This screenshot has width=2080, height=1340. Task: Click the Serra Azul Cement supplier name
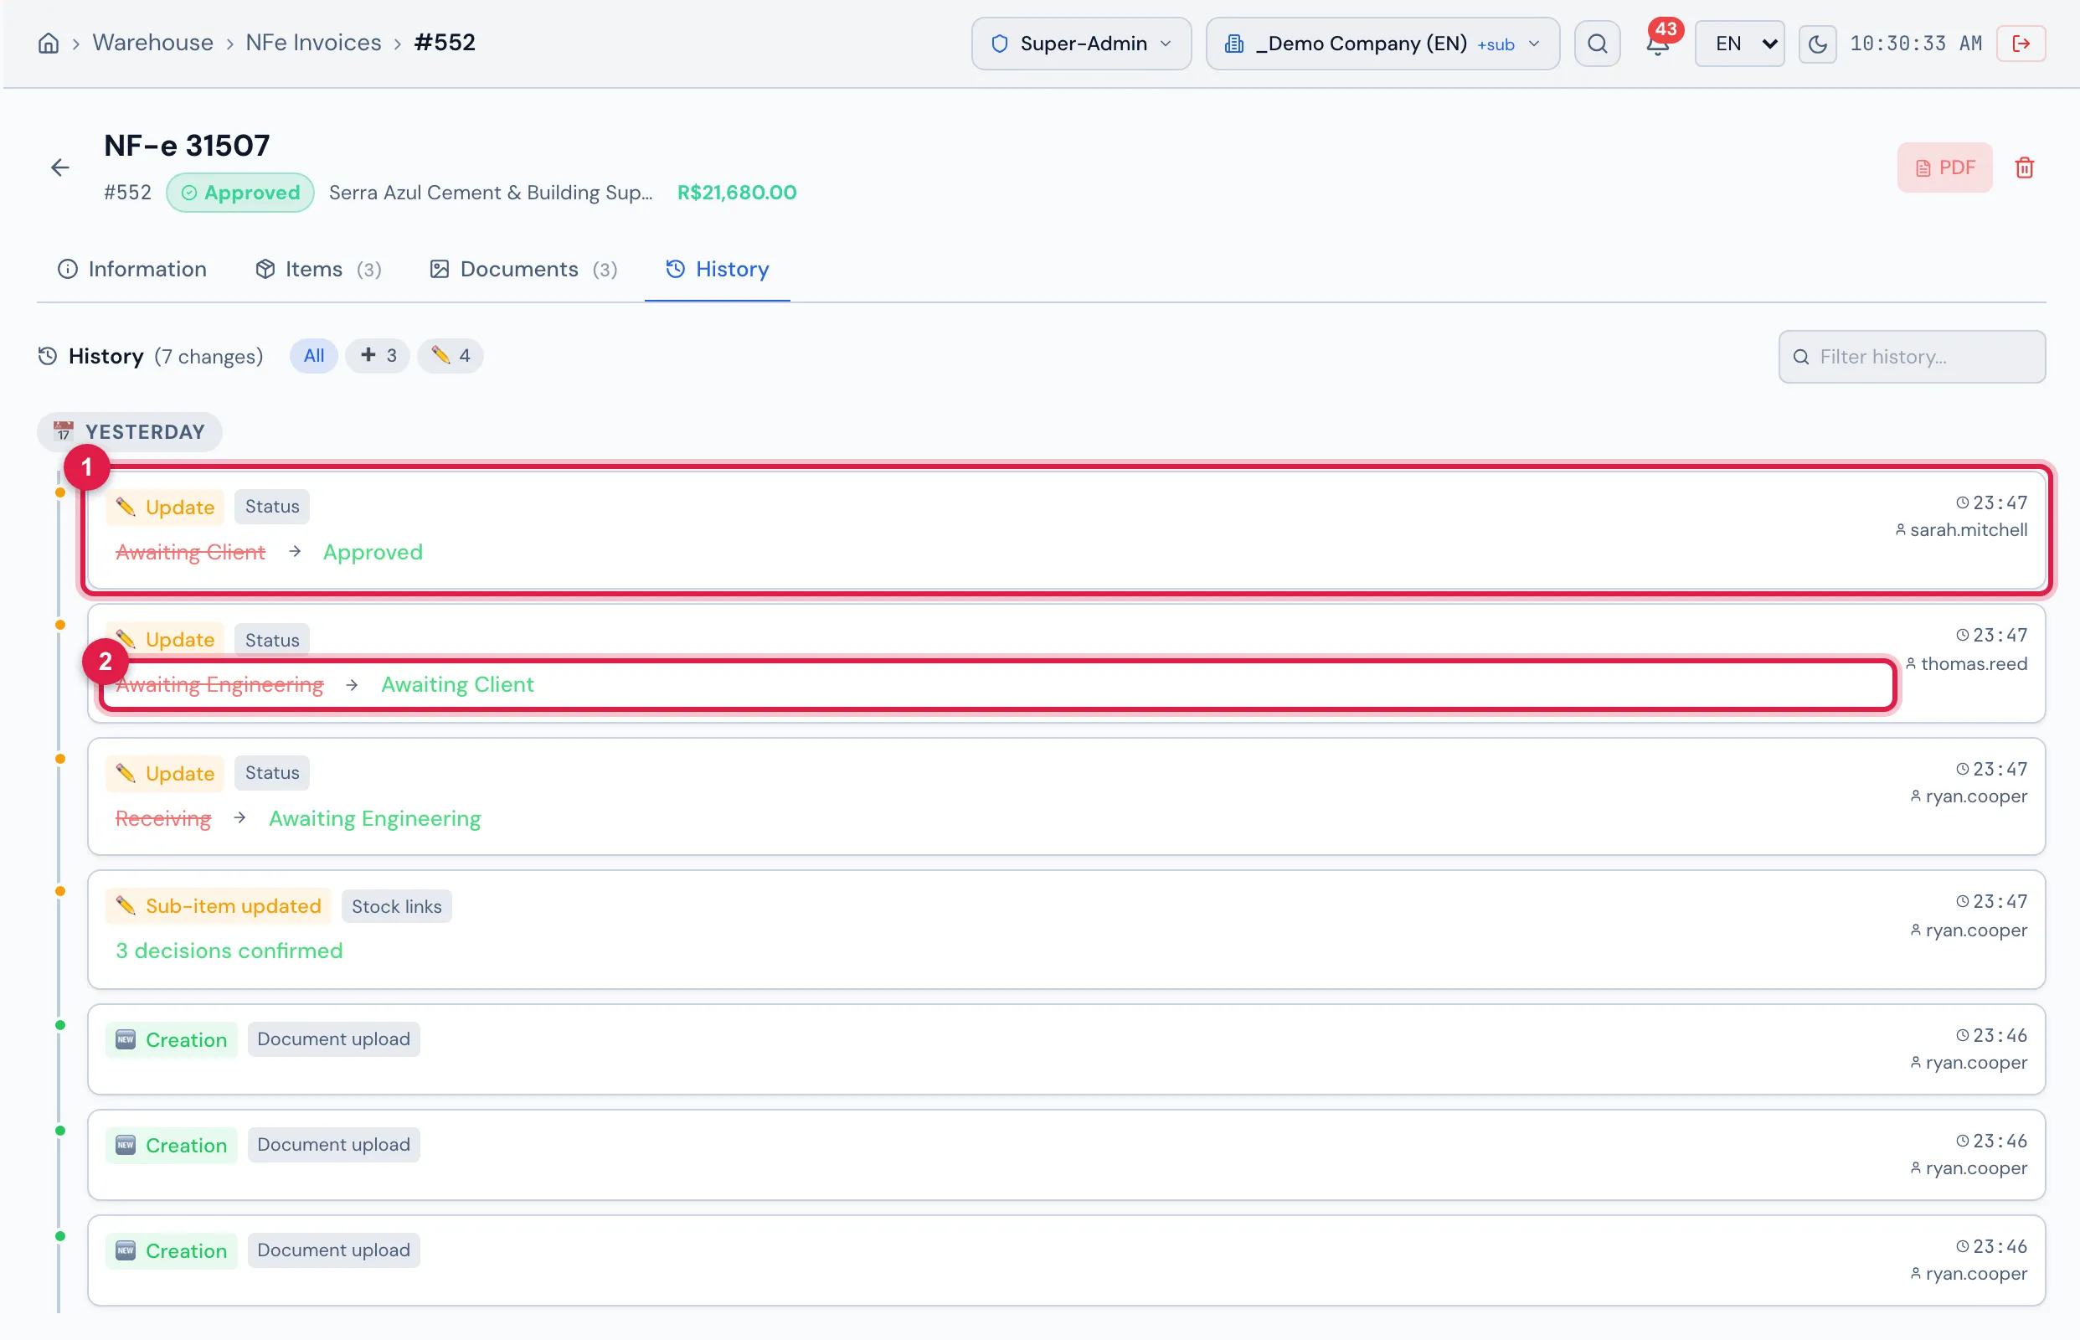click(x=491, y=193)
